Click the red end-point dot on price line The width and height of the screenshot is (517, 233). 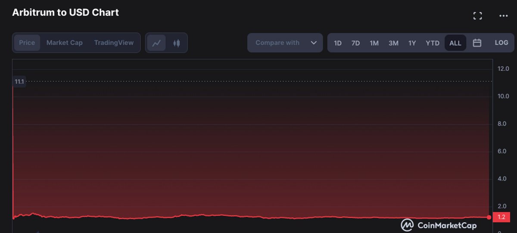(489, 218)
